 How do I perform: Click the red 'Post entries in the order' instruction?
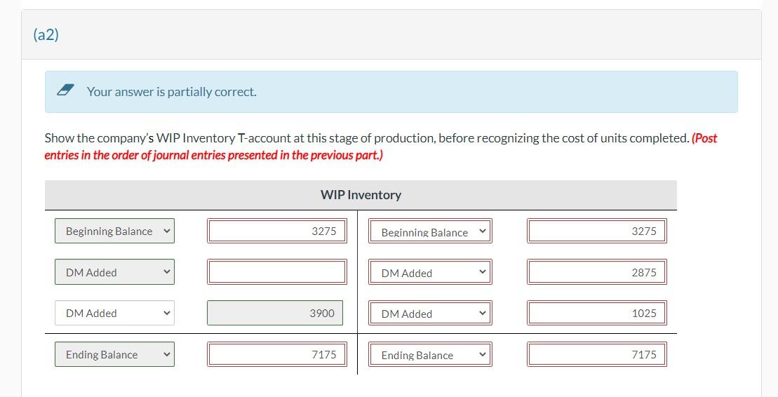point(380,147)
